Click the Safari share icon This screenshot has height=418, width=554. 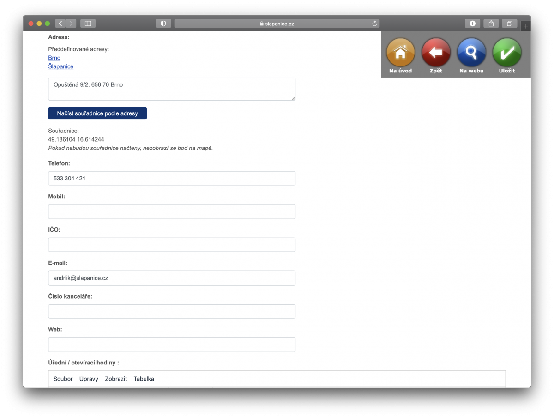pyautogui.click(x=491, y=24)
